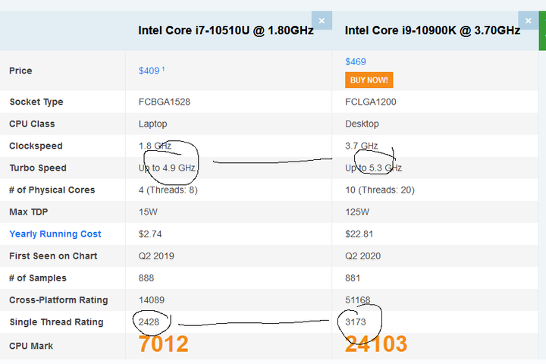Remove the i7-10510U column with its X
This screenshot has width=546, height=364.
(322, 20)
